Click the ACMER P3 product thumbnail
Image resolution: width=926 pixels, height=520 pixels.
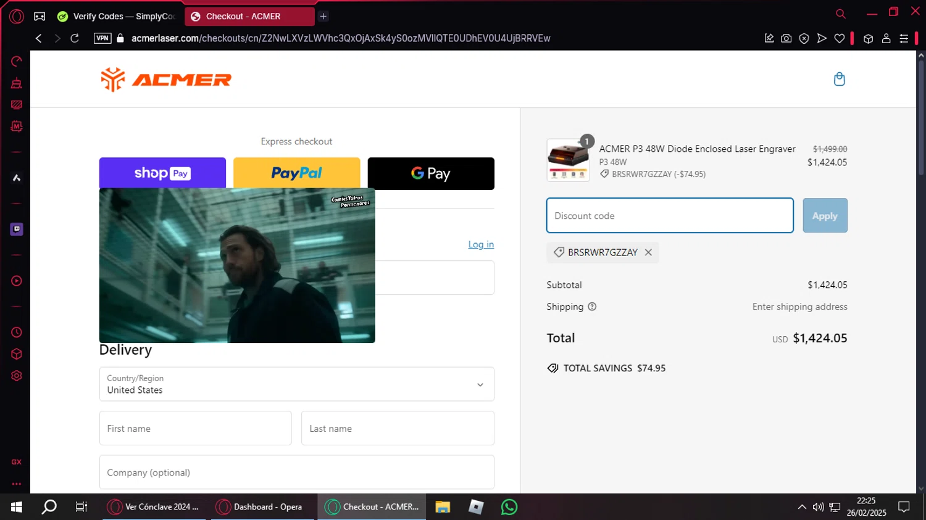pos(568,160)
